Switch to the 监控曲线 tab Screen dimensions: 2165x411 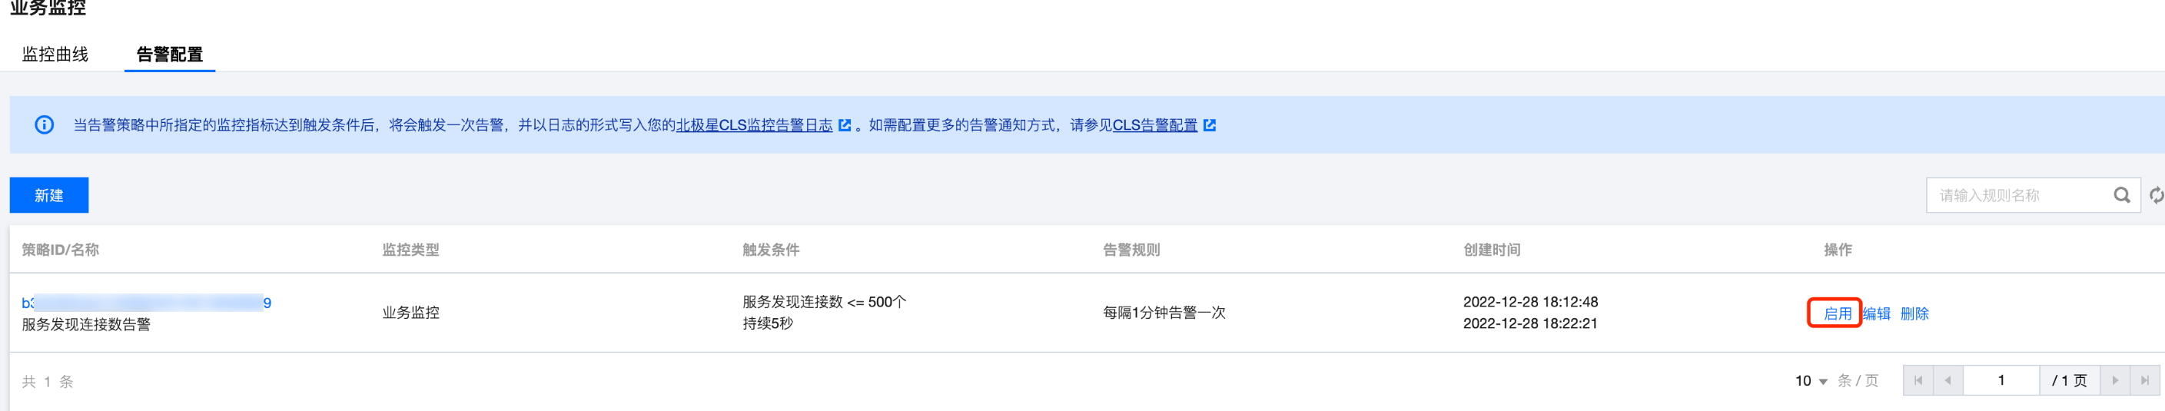coord(55,54)
